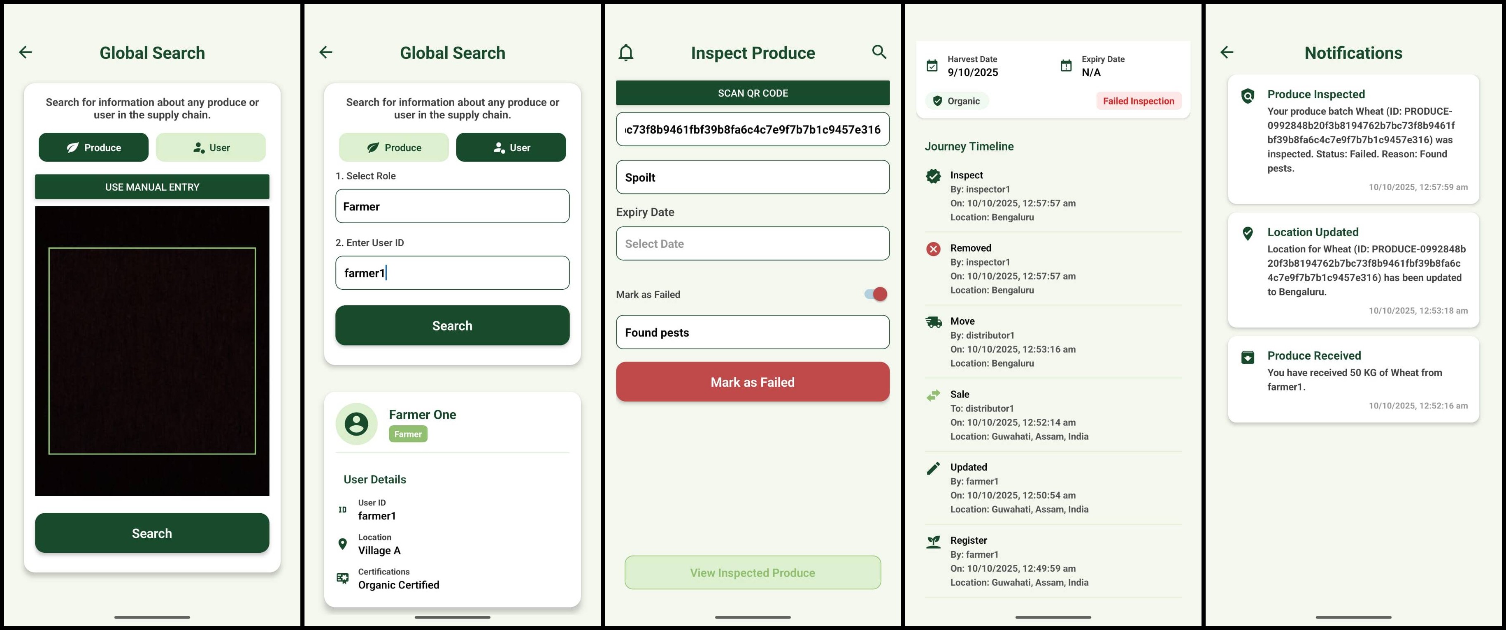Focus the produce ID hash field
The width and height of the screenshot is (1506, 630).
753,129
